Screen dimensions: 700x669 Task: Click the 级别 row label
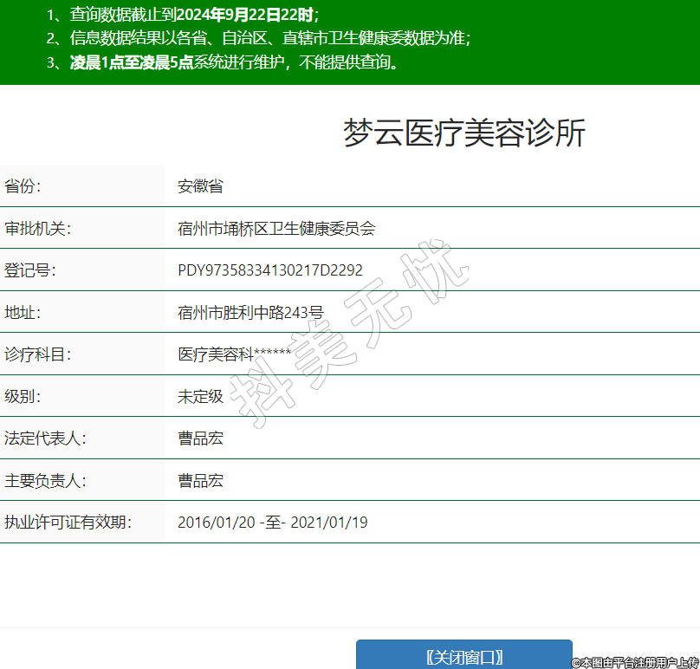[23, 397]
